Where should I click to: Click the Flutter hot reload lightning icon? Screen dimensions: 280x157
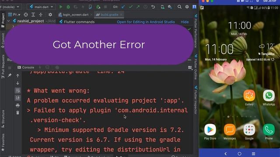(x=83, y=7)
